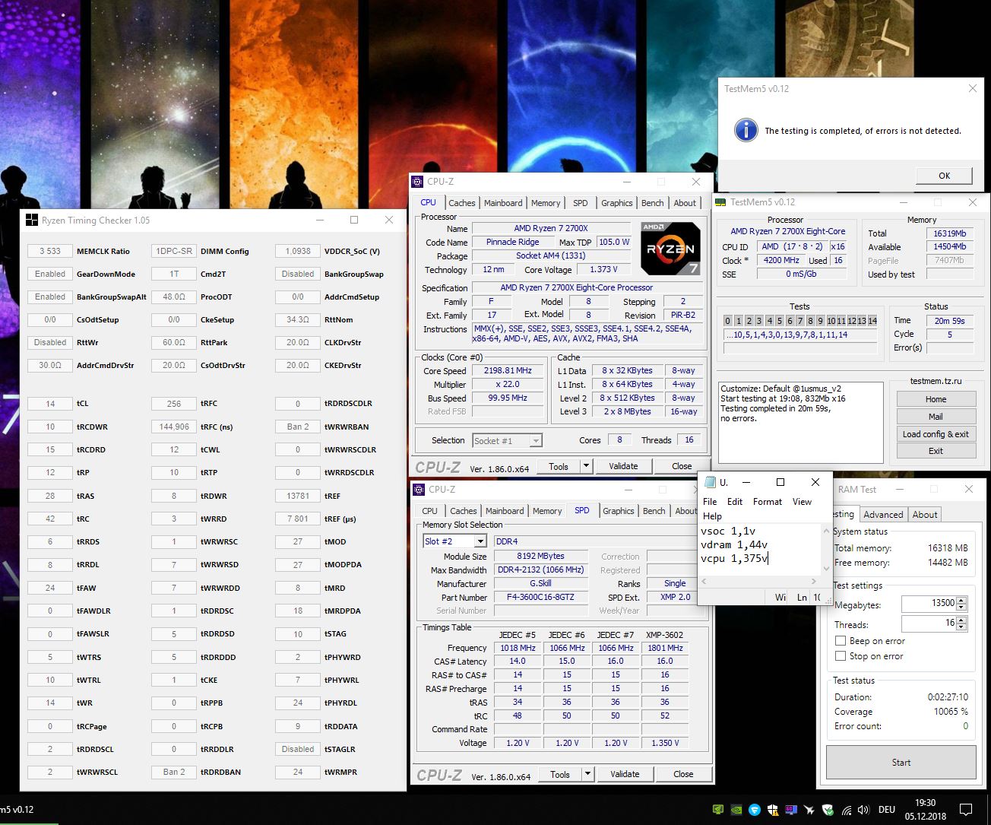The width and height of the screenshot is (991, 825).
Task: Click the DEU input language indicator
Action: [886, 810]
